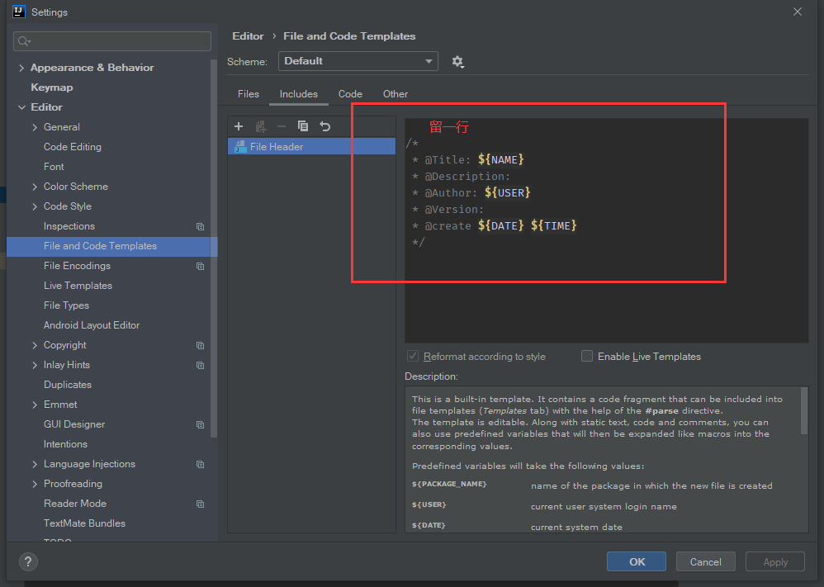Click the File Header template icon
824x587 pixels.
click(241, 147)
